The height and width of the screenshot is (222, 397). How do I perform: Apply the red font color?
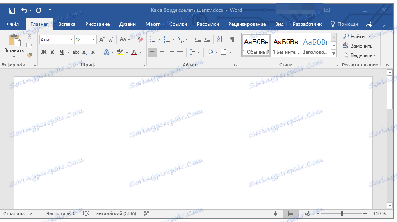[134, 52]
